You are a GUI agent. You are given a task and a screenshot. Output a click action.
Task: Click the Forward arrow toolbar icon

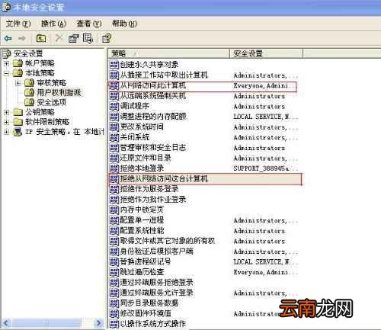[22, 39]
